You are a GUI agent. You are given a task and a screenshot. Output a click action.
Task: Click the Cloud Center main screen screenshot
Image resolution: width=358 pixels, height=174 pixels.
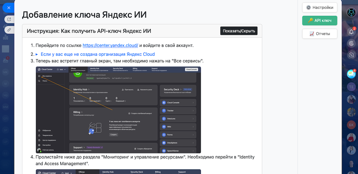tap(118, 110)
